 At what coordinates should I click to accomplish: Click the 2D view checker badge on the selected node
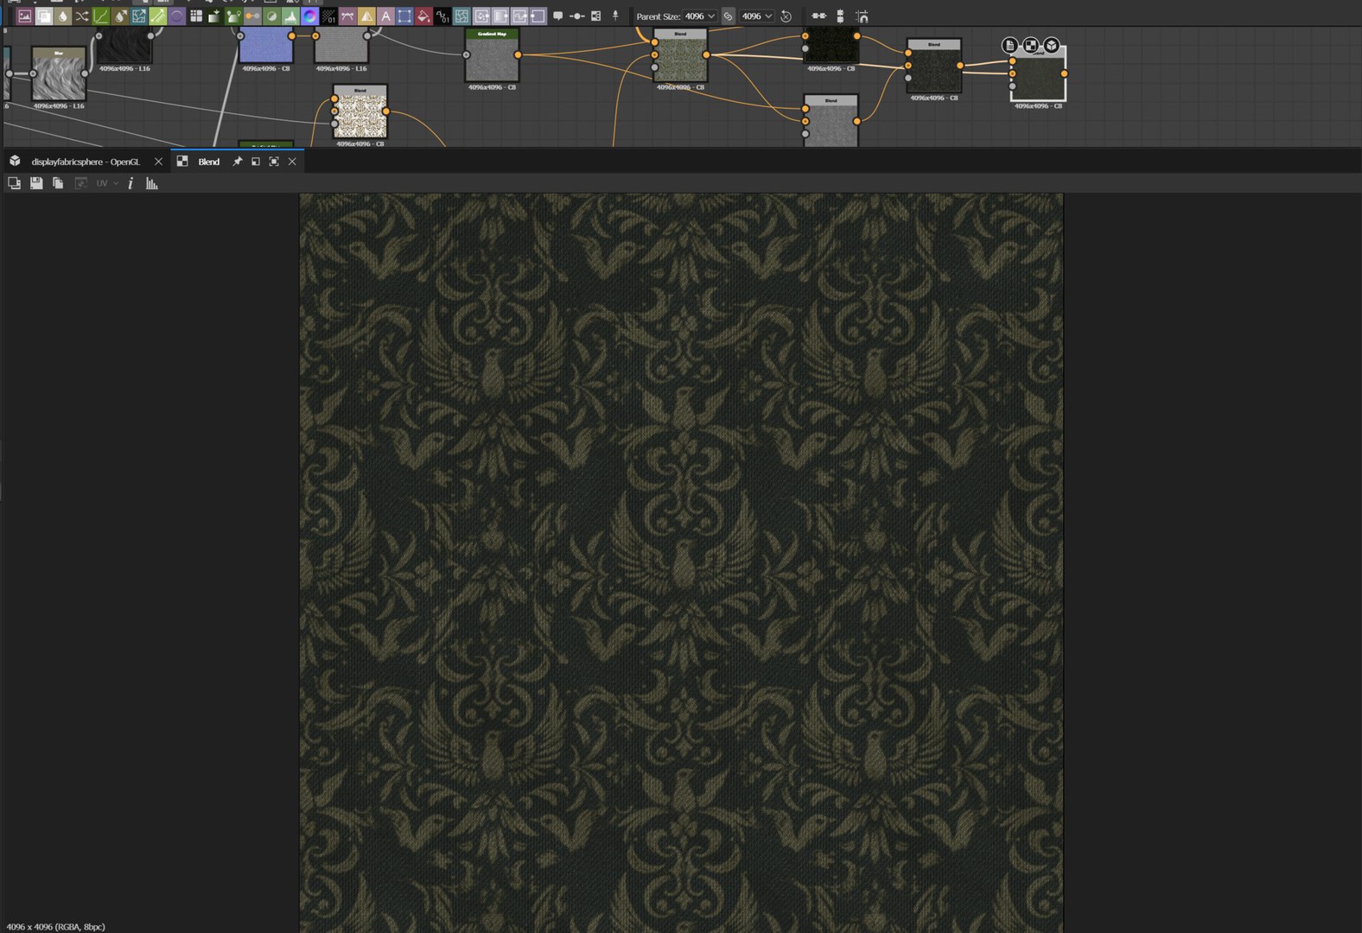click(1031, 45)
